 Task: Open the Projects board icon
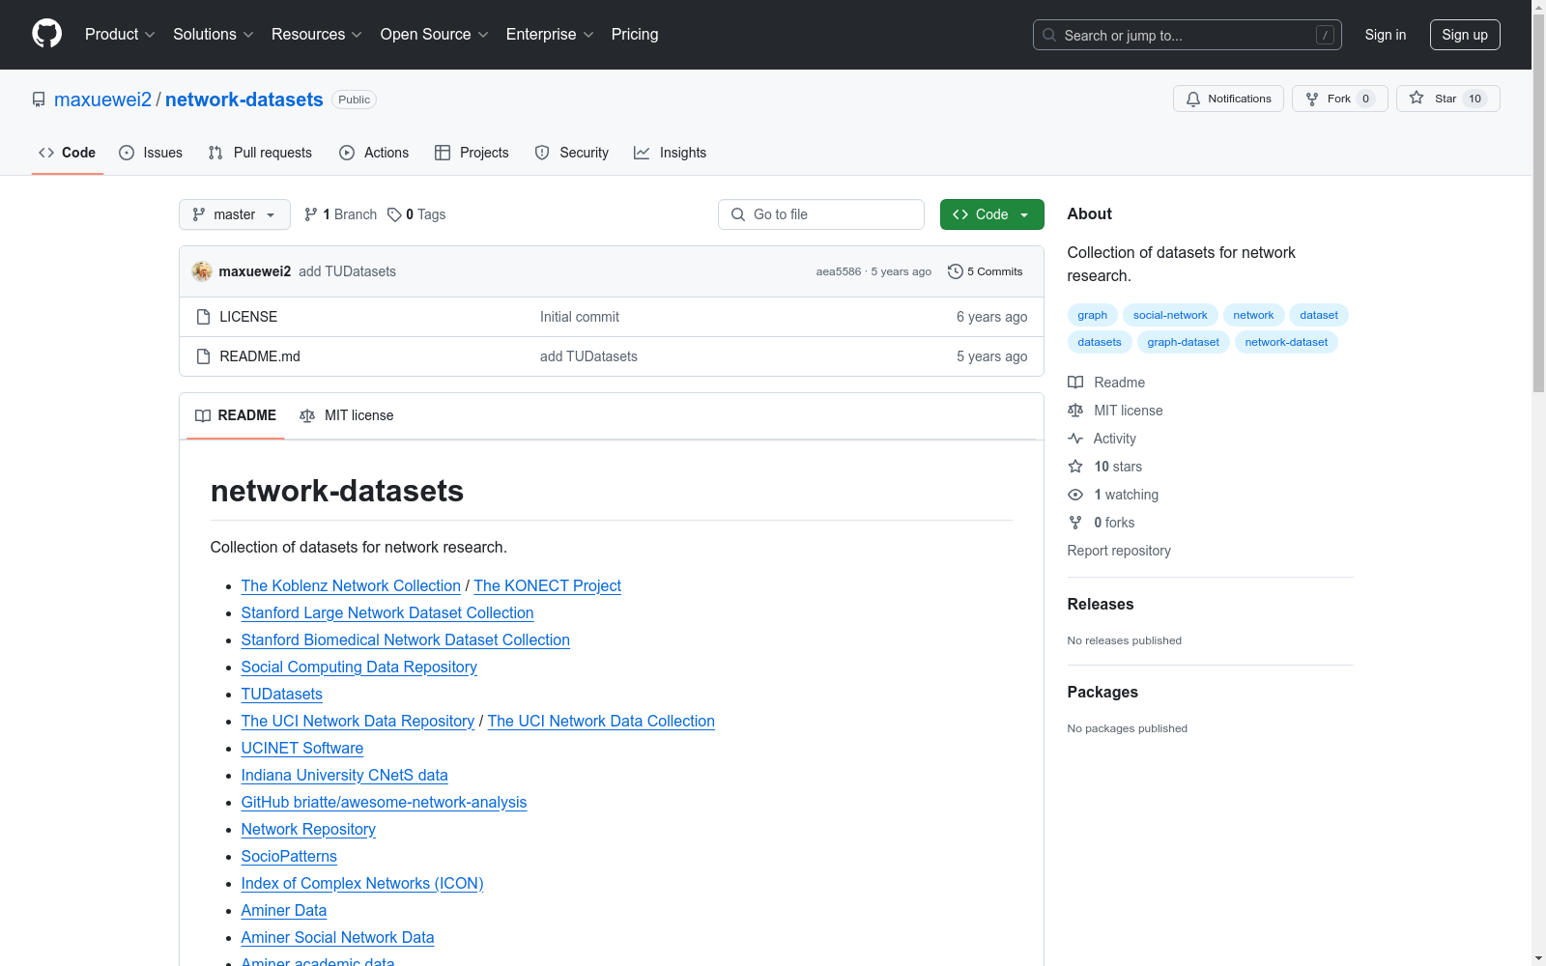pyautogui.click(x=443, y=153)
